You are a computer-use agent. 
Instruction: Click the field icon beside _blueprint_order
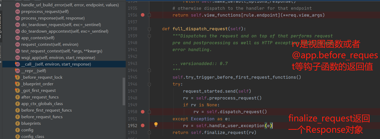18,84
